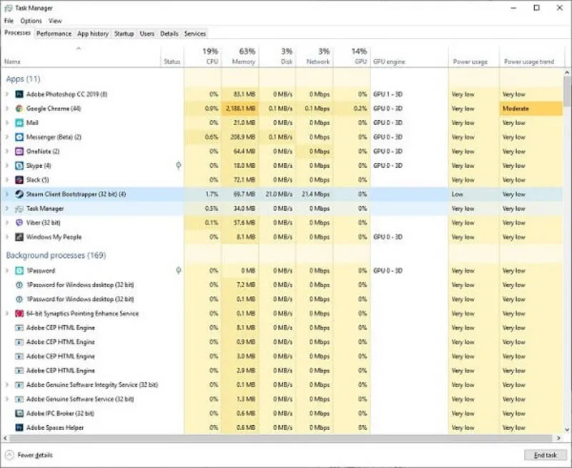Open the File menu

click(9, 21)
